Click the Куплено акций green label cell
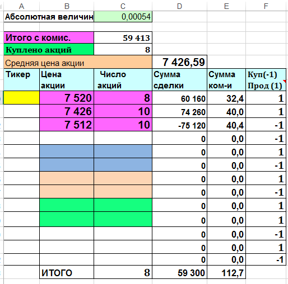This screenshot has height=284, width=288. (49, 49)
